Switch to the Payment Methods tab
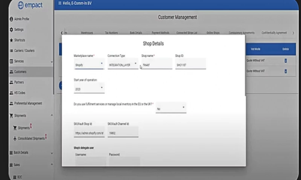Image resolution: width=301 pixels, height=180 pixels. coord(161,33)
